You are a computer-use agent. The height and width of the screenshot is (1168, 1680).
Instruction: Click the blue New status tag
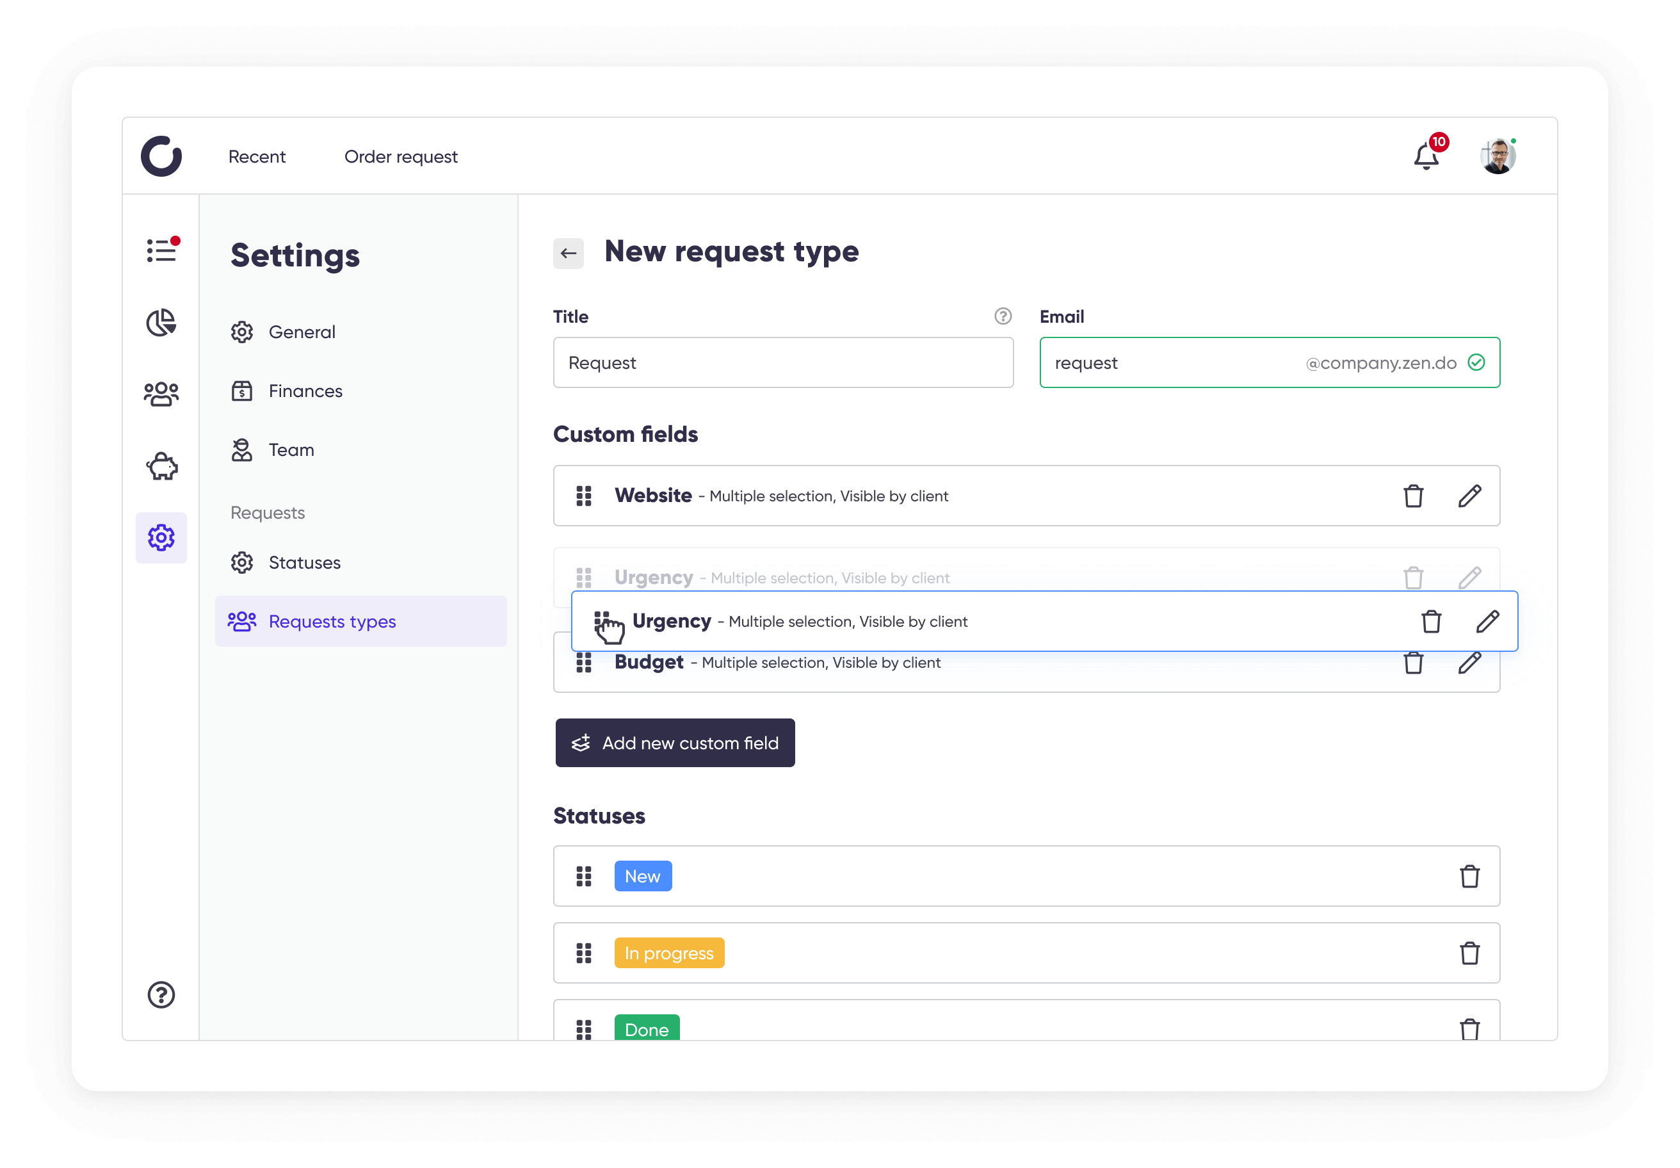coord(642,876)
